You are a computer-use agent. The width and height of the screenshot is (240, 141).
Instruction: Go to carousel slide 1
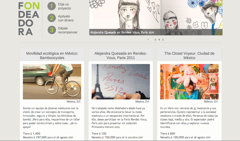(148, 39)
